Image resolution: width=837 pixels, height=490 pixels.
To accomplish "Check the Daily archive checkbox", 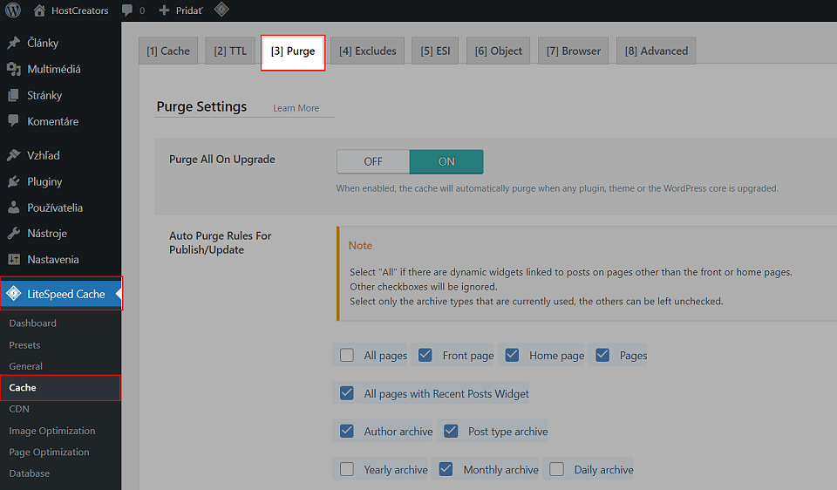I will (x=557, y=469).
